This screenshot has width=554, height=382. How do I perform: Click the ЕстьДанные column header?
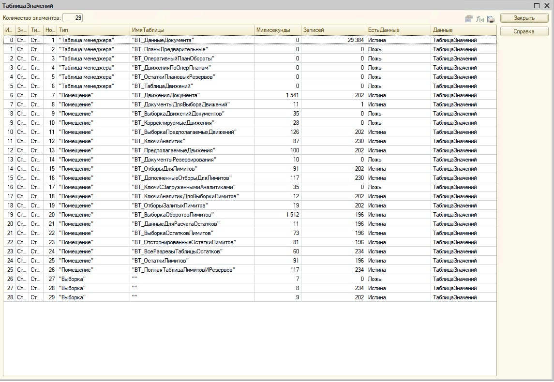(x=398, y=30)
